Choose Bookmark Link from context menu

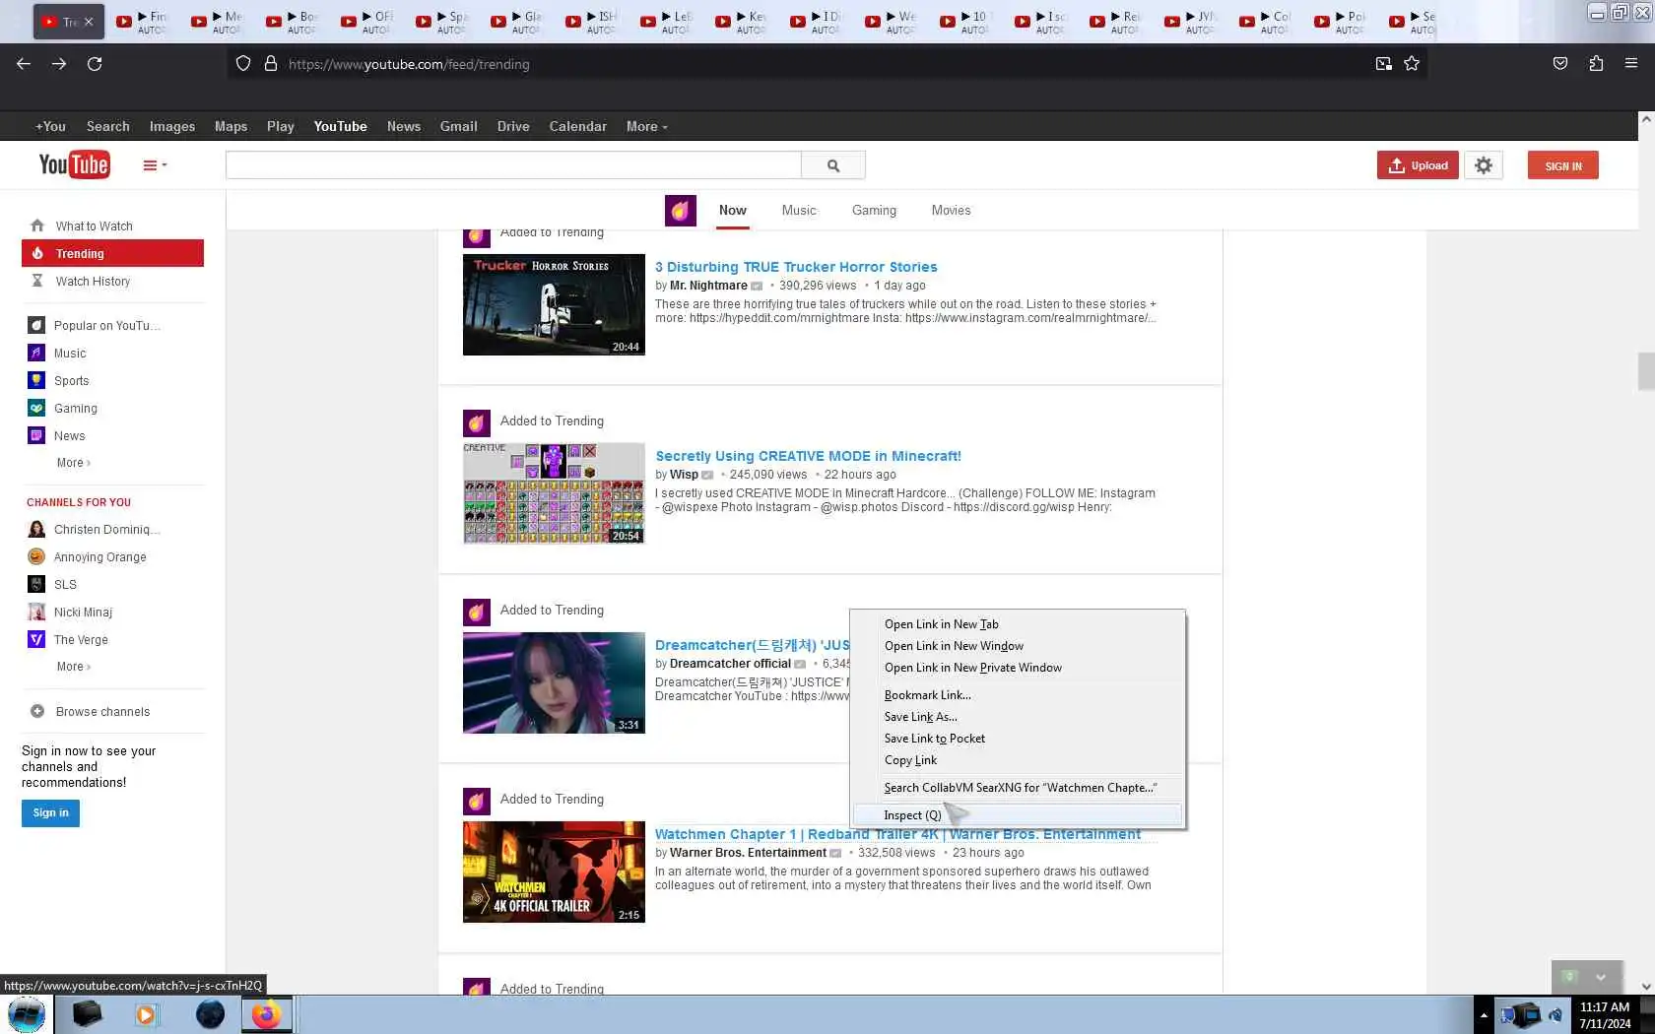pos(1018,695)
